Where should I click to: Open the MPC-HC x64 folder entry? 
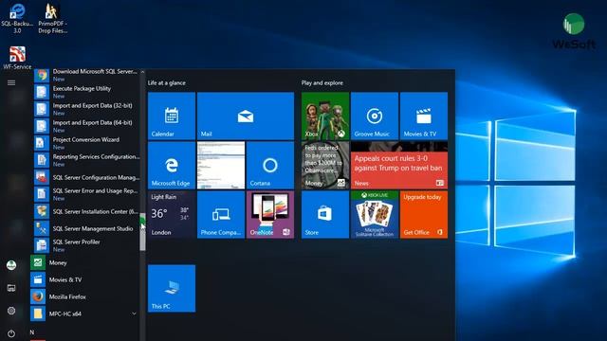point(85,314)
